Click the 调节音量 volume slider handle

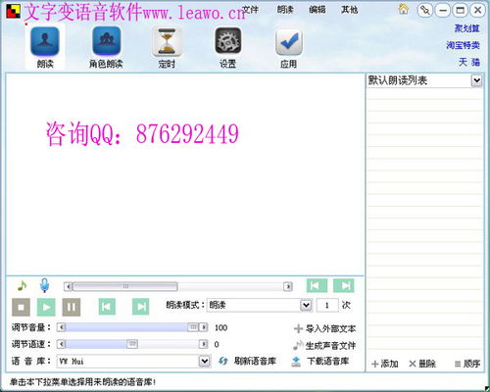coord(193,327)
